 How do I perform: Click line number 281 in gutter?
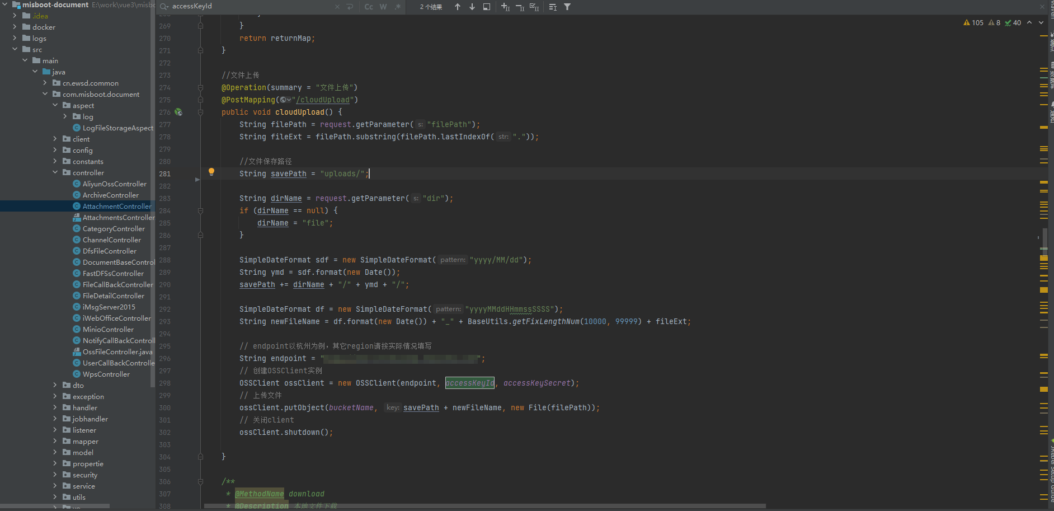point(164,174)
